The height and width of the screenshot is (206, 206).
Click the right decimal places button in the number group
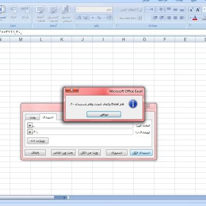85,18
